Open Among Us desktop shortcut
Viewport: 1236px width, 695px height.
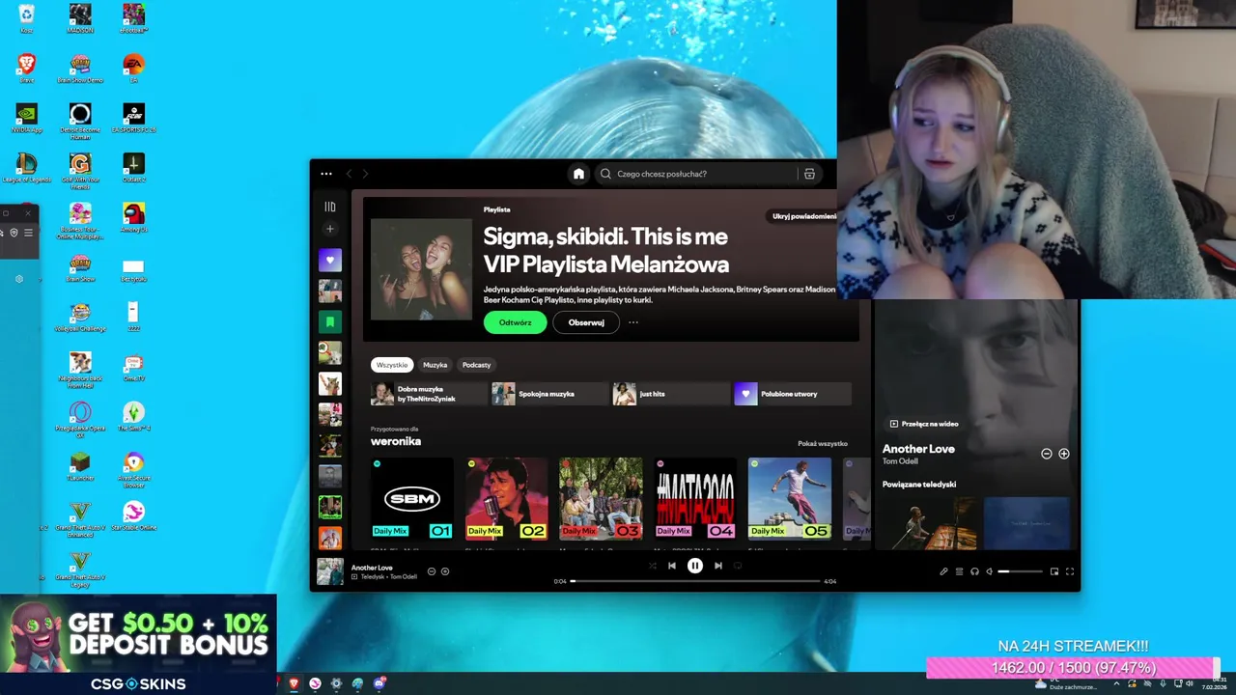pos(133,217)
